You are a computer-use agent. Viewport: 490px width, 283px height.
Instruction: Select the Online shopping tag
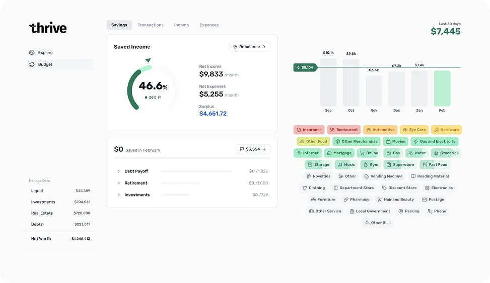tap(369, 153)
